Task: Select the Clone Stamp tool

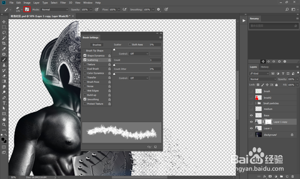Action: 4,65
